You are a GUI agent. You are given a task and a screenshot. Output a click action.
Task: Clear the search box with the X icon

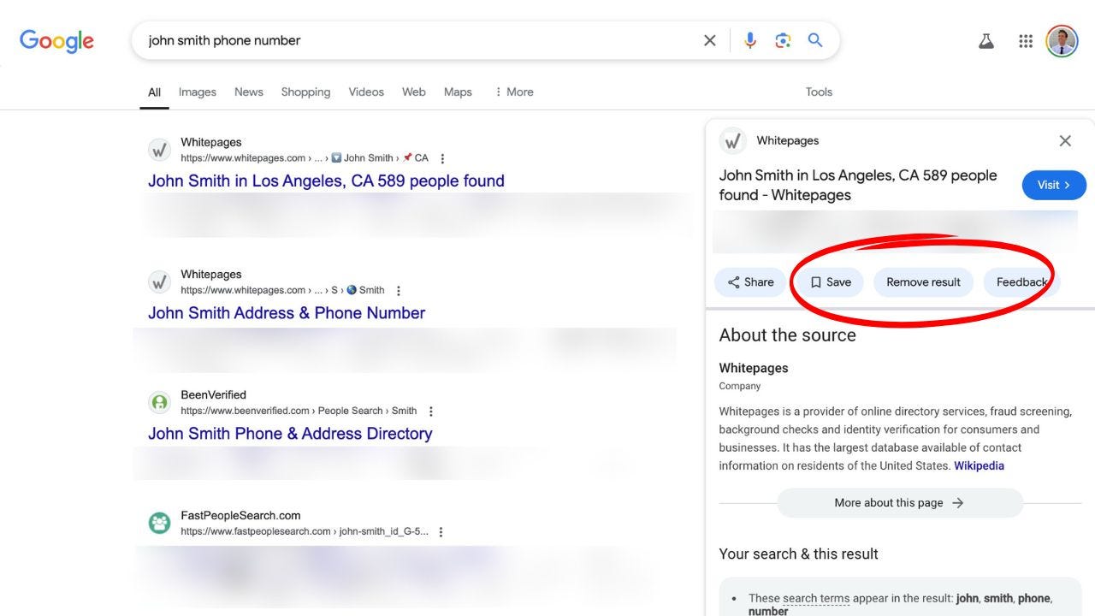pos(709,40)
